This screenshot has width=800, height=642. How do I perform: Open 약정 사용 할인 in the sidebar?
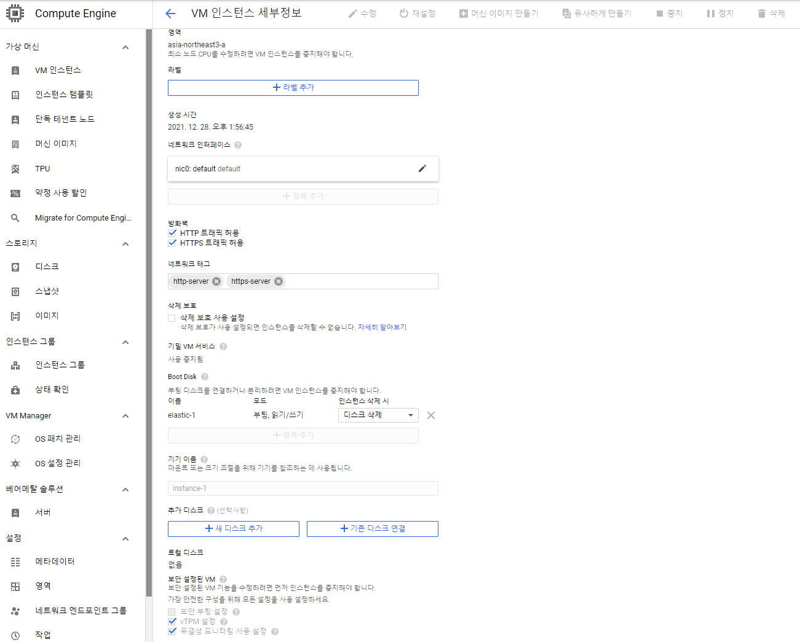pos(61,193)
